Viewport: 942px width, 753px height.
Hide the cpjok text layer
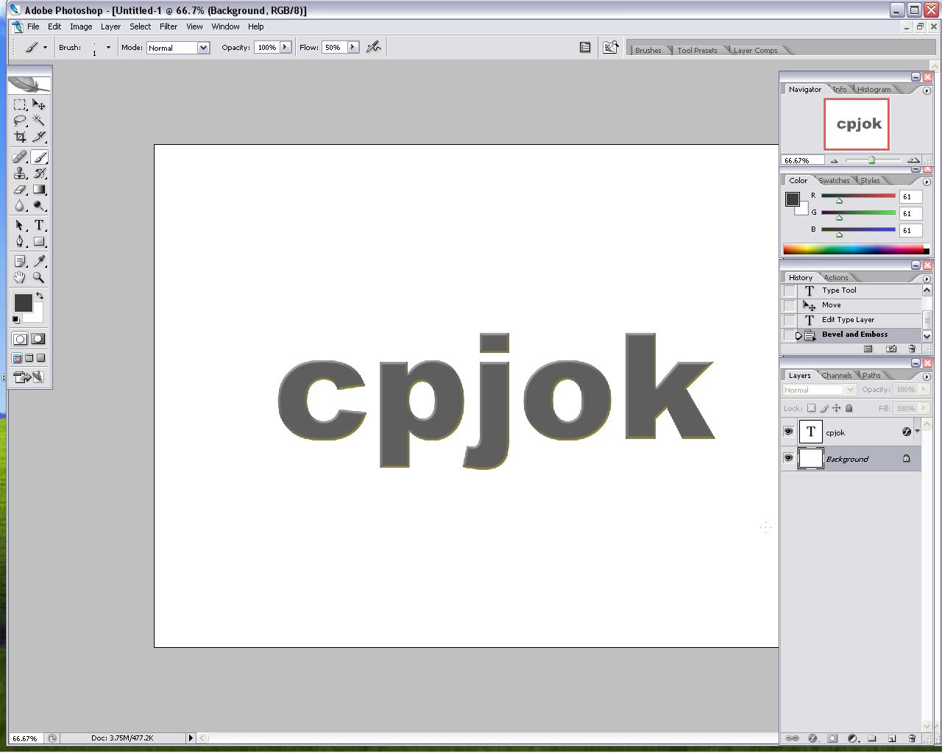click(788, 432)
